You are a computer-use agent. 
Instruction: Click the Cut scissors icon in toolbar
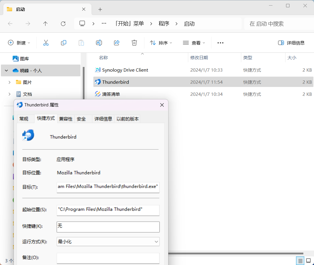click(46, 43)
